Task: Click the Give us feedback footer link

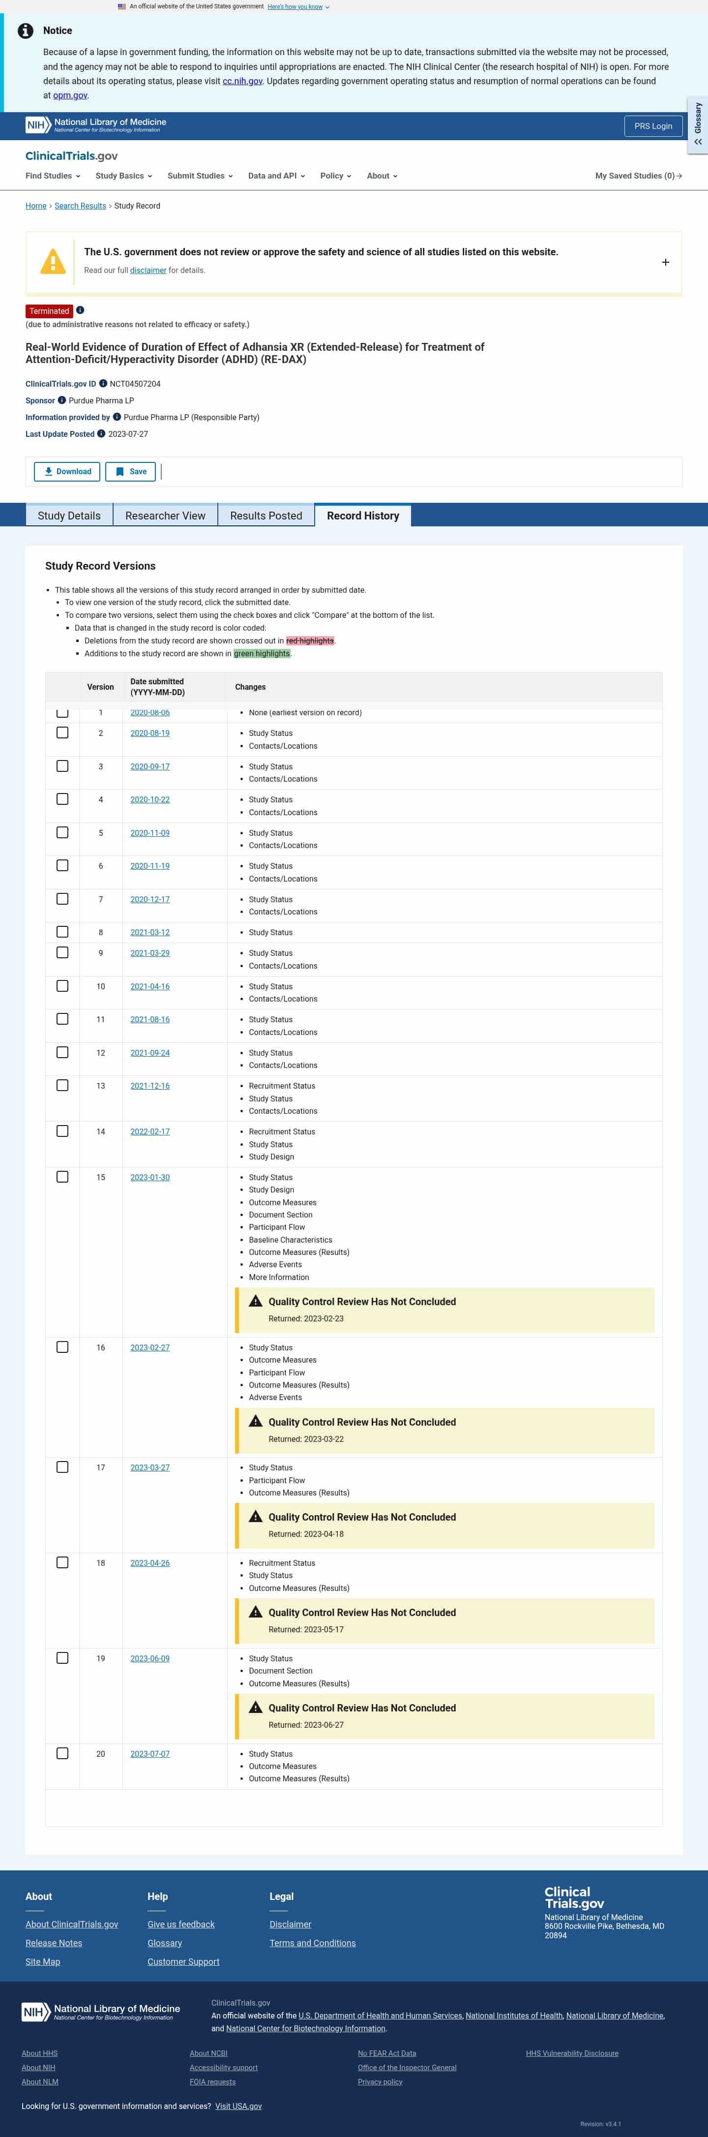Action: point(181,1924)
